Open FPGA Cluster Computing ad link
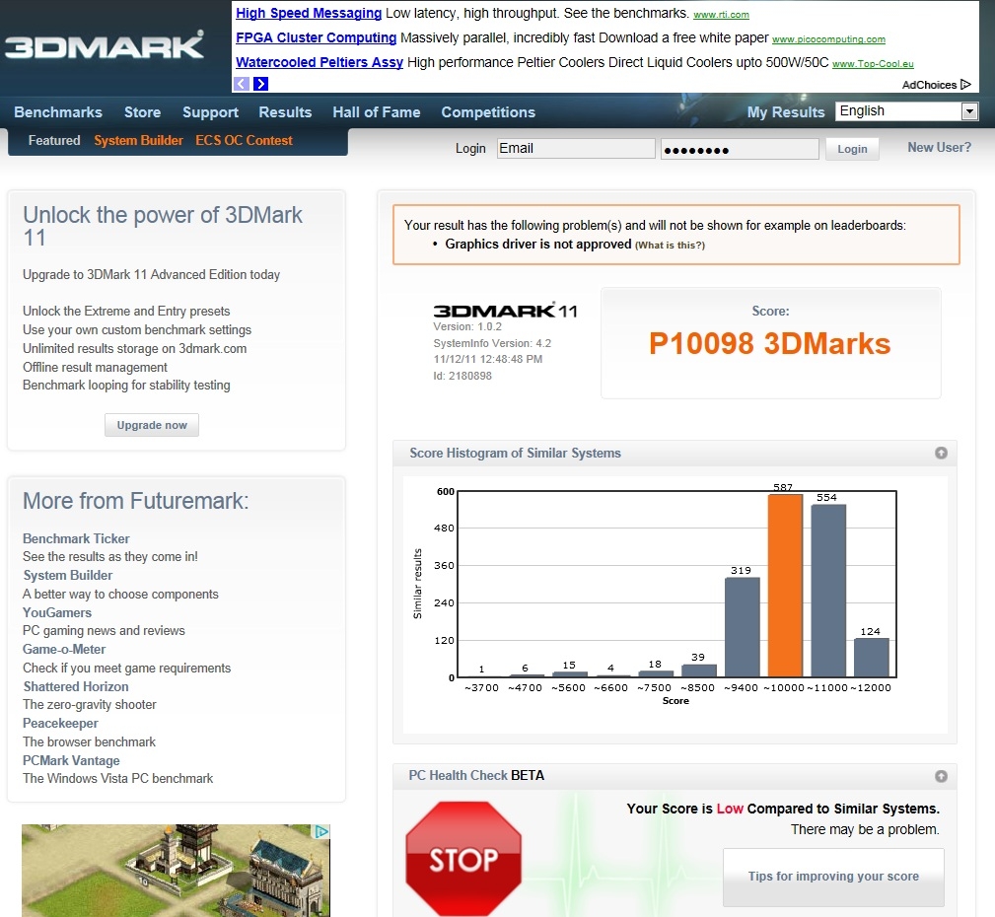The image size is (995, 917). [316, 37]
